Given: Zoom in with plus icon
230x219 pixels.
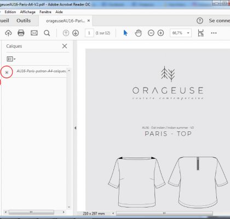Looking at the screenshot, I should coord(160,33).
